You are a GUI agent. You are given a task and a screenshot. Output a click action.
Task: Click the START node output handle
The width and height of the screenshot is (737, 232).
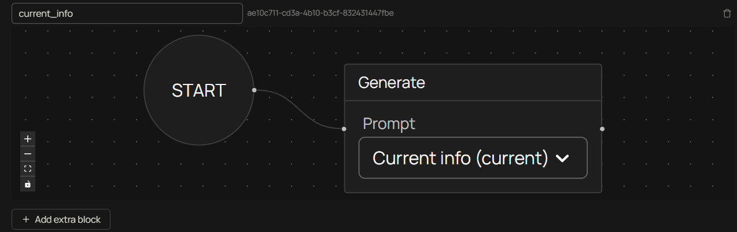pos(254,90)
